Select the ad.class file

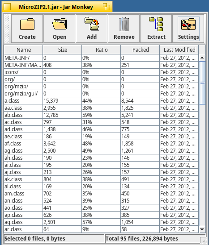101,129
